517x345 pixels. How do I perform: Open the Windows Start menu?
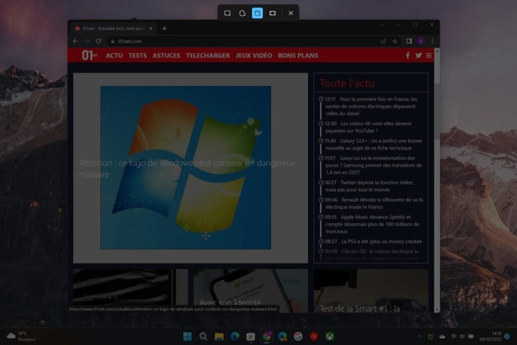tap(187, 336)
